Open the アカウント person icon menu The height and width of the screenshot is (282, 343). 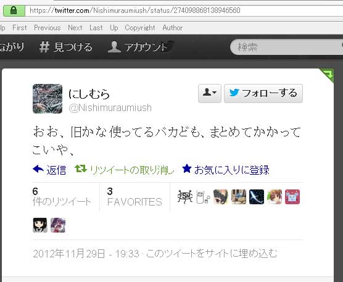(114, 47)
